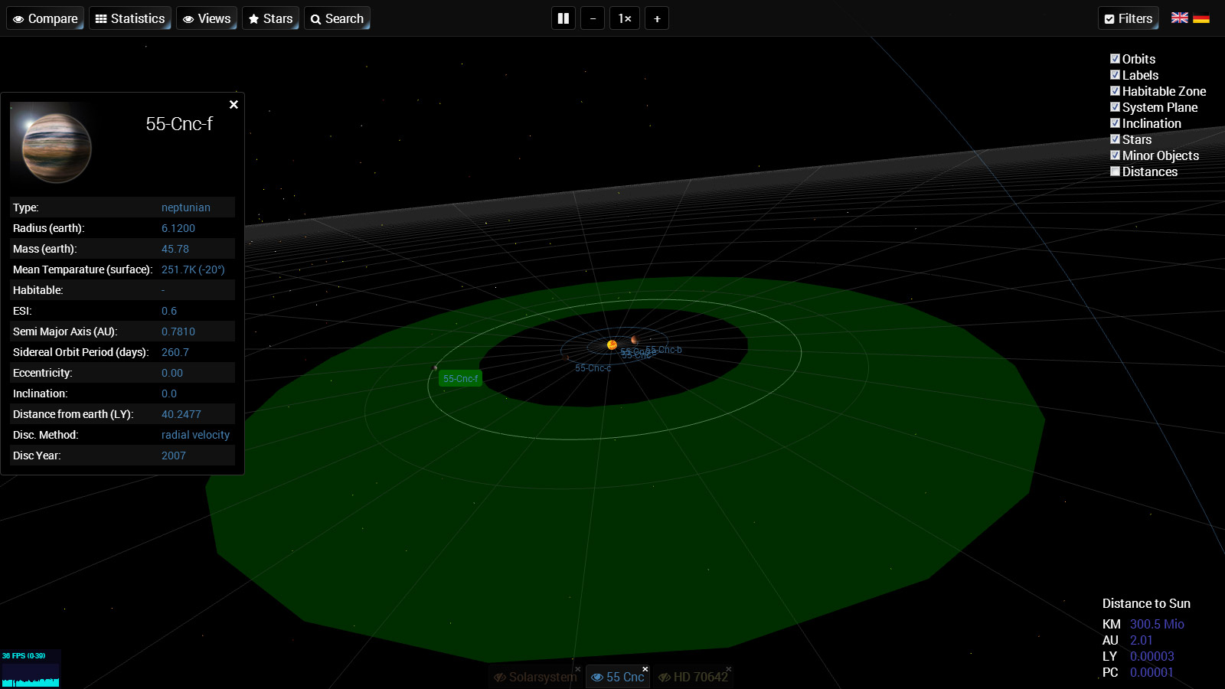This screenshot has height=689, width=1225.
Task: Close the HD 70642 tab
Action: (x=728, y=669)
